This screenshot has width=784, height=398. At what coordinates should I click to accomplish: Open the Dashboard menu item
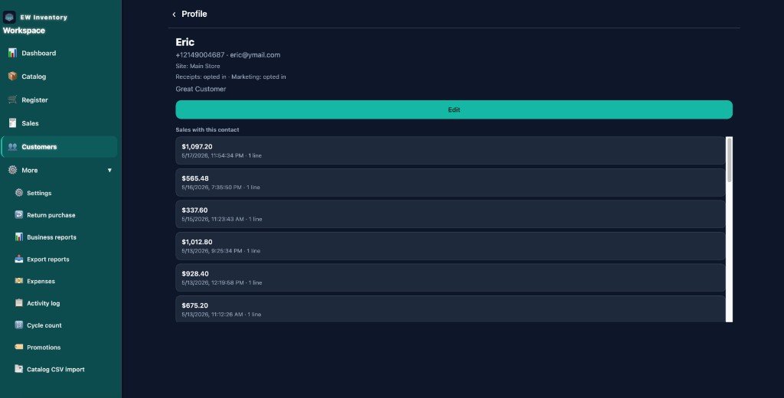pos(59,53)
